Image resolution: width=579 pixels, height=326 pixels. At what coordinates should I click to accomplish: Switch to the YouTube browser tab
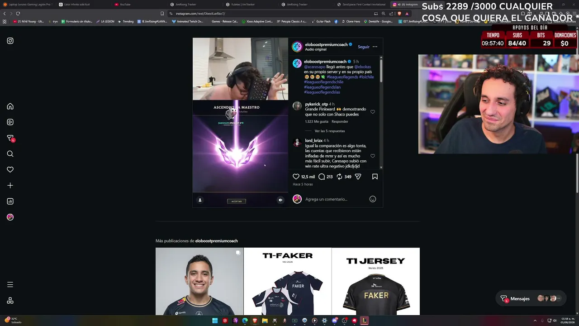coord(138,5)
